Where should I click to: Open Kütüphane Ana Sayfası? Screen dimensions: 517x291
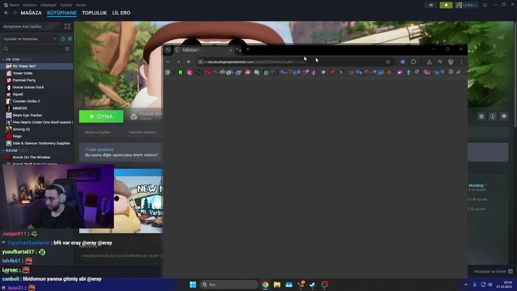click(31, 26)
